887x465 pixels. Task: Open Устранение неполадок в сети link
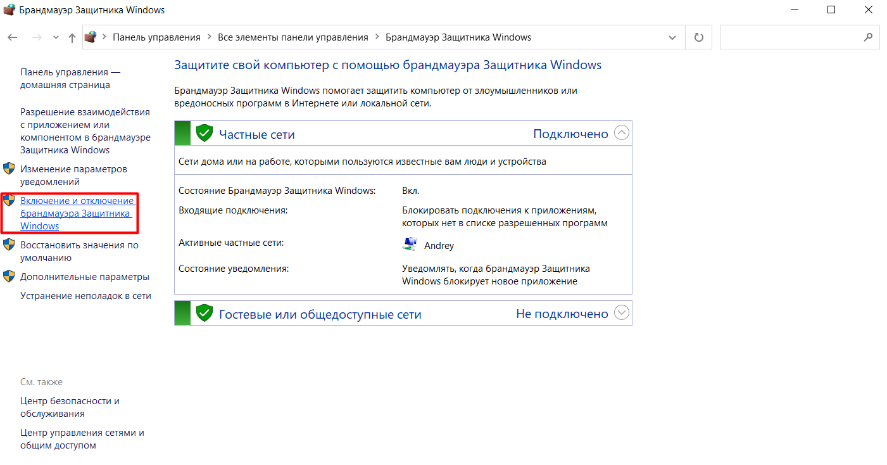[85, 296]
